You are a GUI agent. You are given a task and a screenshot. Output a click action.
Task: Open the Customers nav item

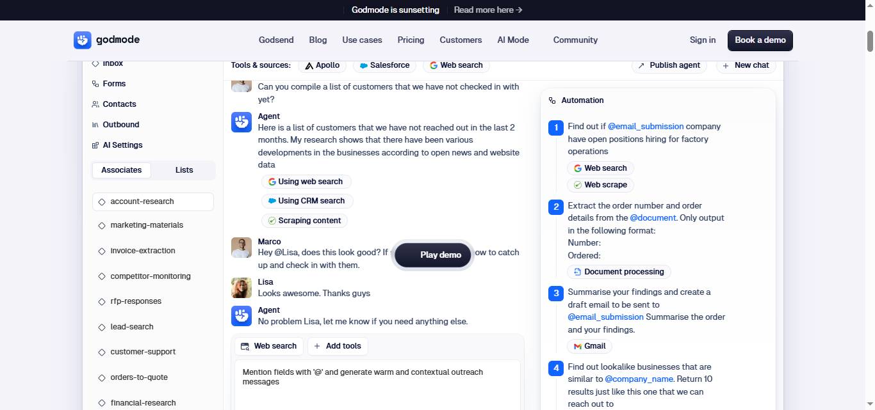coord(461,40)
